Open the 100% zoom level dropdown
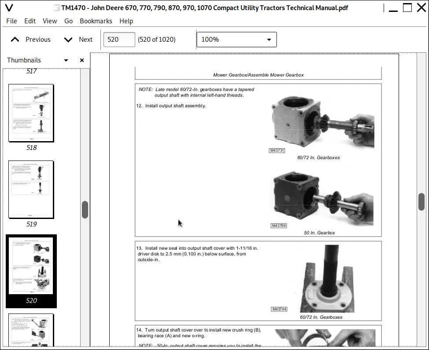This screenshot has height=350, width=429. coord(237,40)
